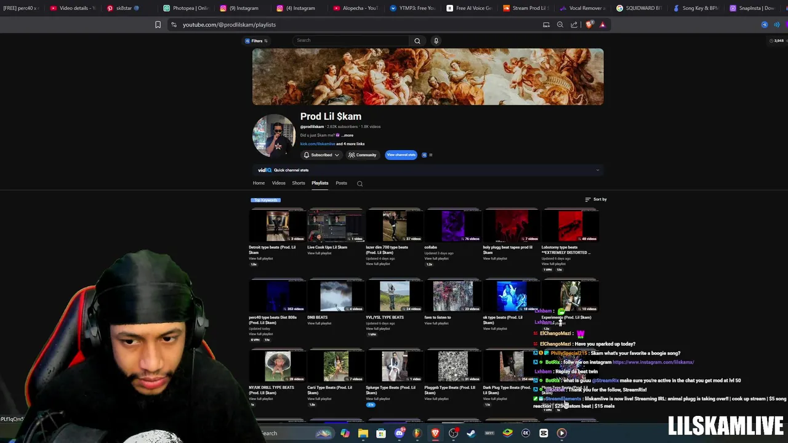Screen dimensions: 788x443
Task: Click the channel search magnifier icon
Action: click(360, 183)
